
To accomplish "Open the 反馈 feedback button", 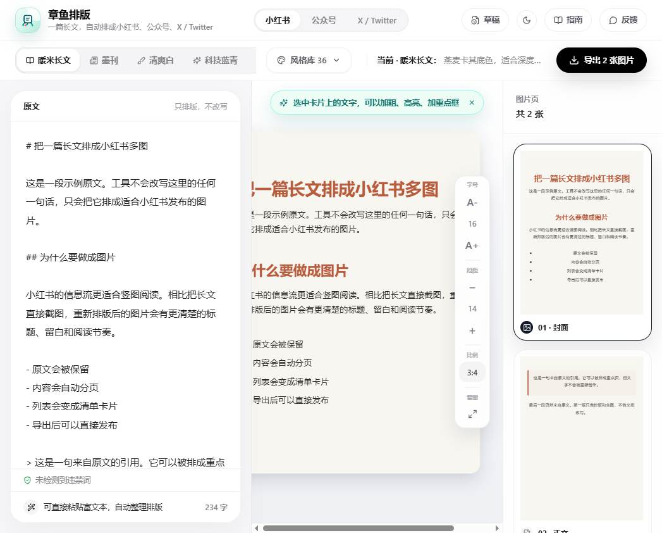I will coord(623,20).
